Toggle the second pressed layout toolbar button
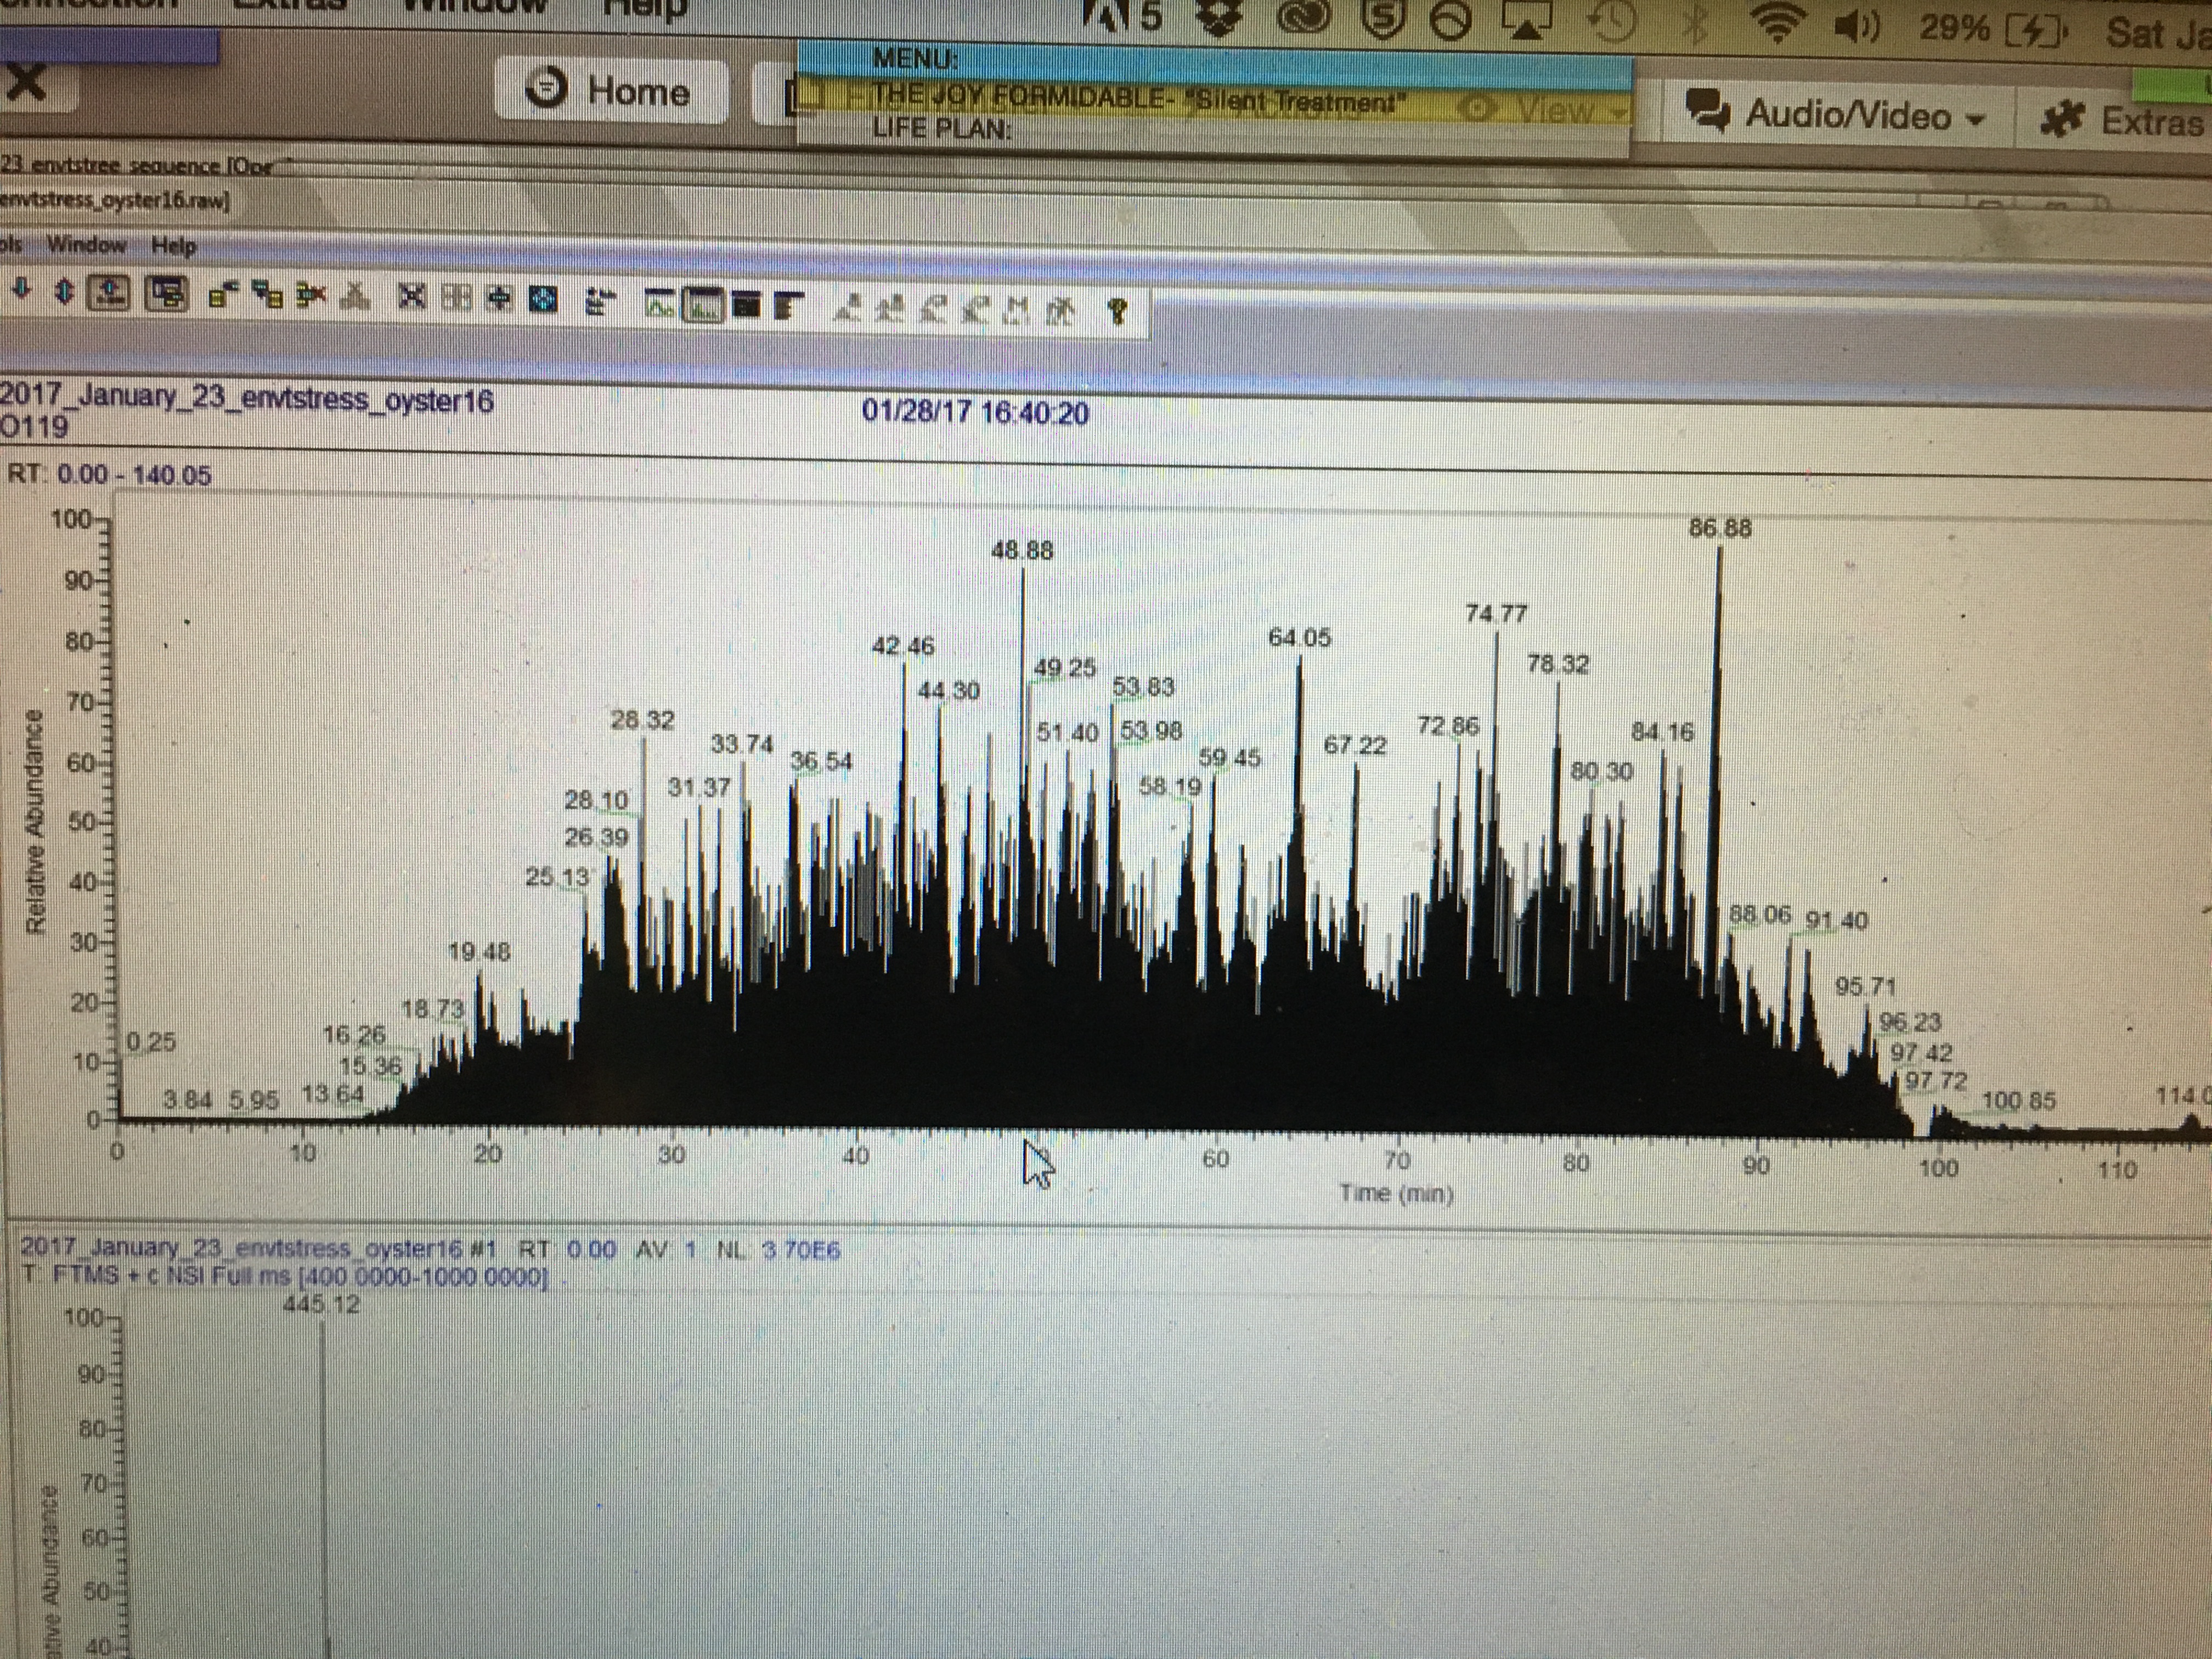The width and height of the screenshot is (2212, 1659). 167,294
